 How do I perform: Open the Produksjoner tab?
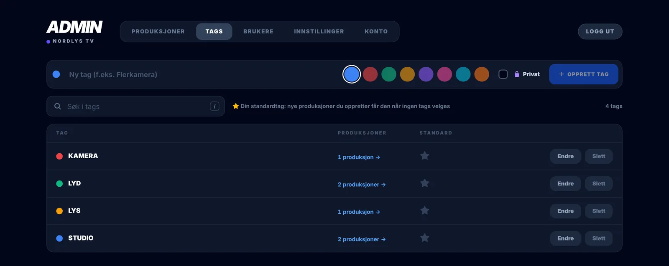point(158,32)
